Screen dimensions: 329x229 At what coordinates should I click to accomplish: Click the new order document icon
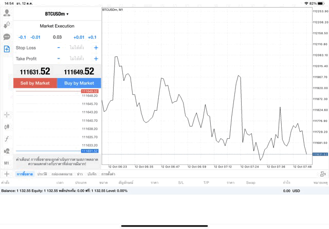(x=7, y=49)
